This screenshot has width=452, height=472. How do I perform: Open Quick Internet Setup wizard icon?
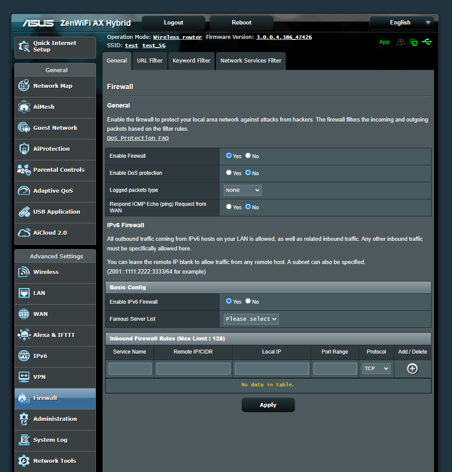24,47
